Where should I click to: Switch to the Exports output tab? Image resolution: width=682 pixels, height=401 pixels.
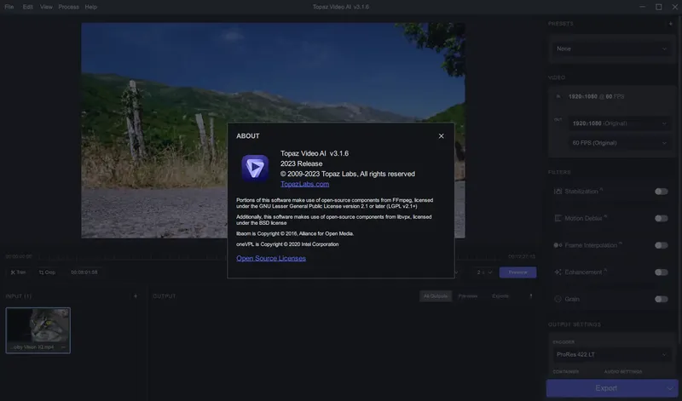500,296
